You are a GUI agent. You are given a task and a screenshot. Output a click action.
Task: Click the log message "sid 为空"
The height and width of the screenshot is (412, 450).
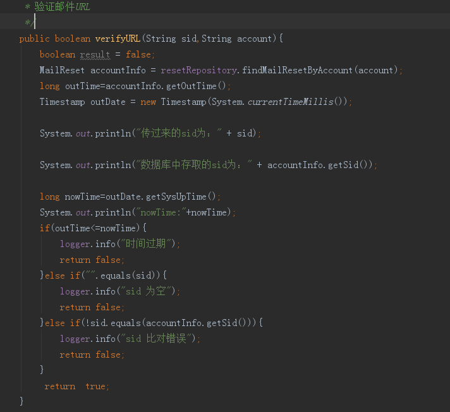point(146,291)
